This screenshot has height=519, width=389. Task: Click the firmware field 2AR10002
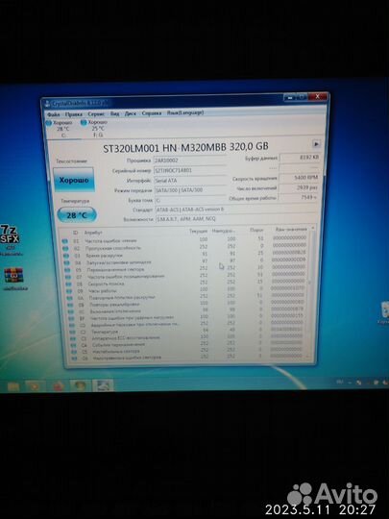190,161
